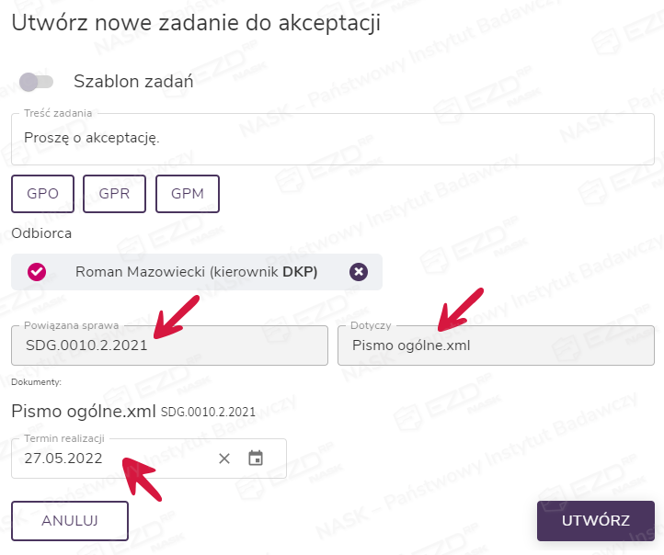Toggle the Szablon zadań switch
The image size is (664, 555).
(x=37, y=82)
